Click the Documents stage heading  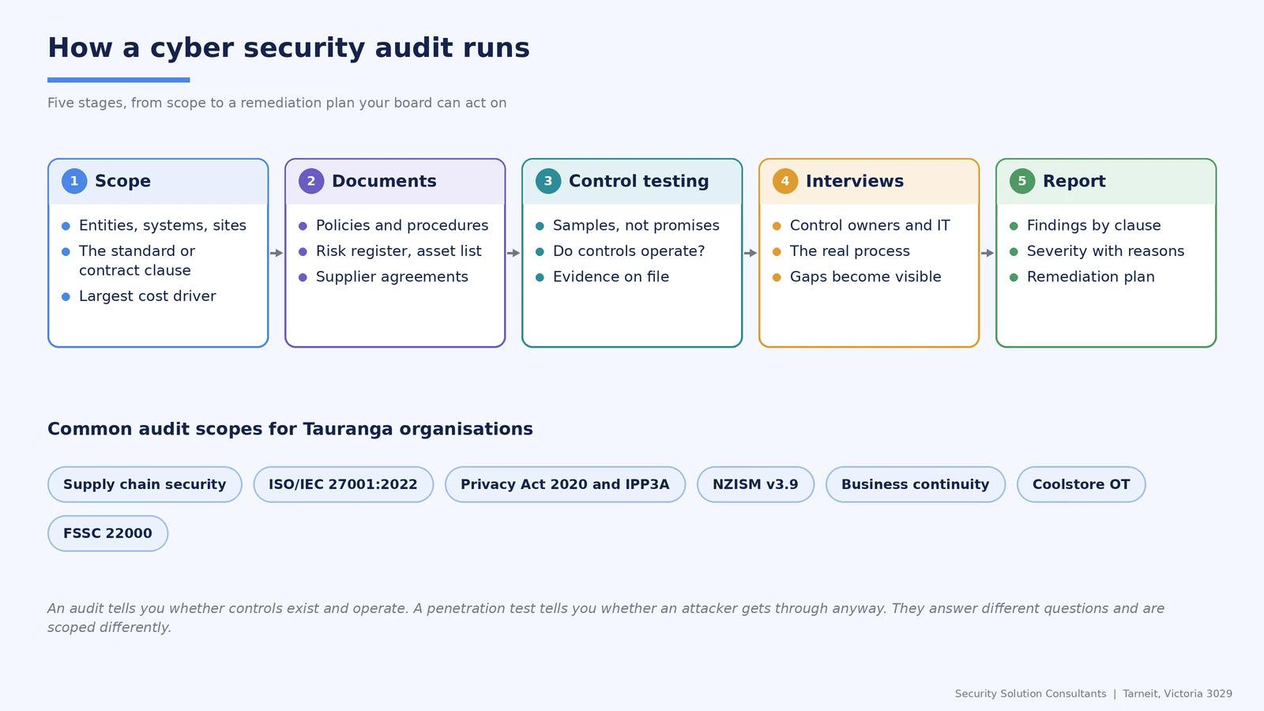[384, 181]
